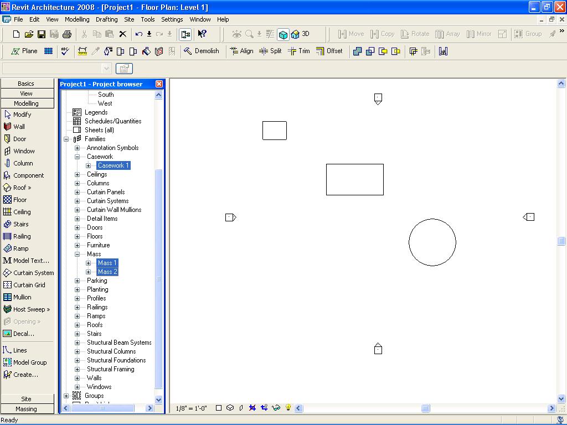567x425 pixels.
Task: Click the view scale 1/8" = 1'-0"
Action: pyautogui.click(x=191, y=408)
